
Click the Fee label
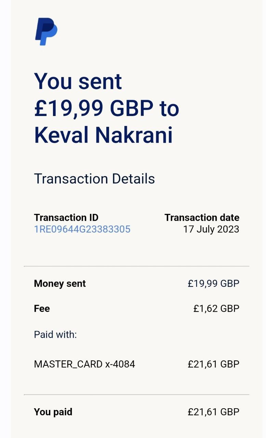pyautogui.click(x=42, y=309)
